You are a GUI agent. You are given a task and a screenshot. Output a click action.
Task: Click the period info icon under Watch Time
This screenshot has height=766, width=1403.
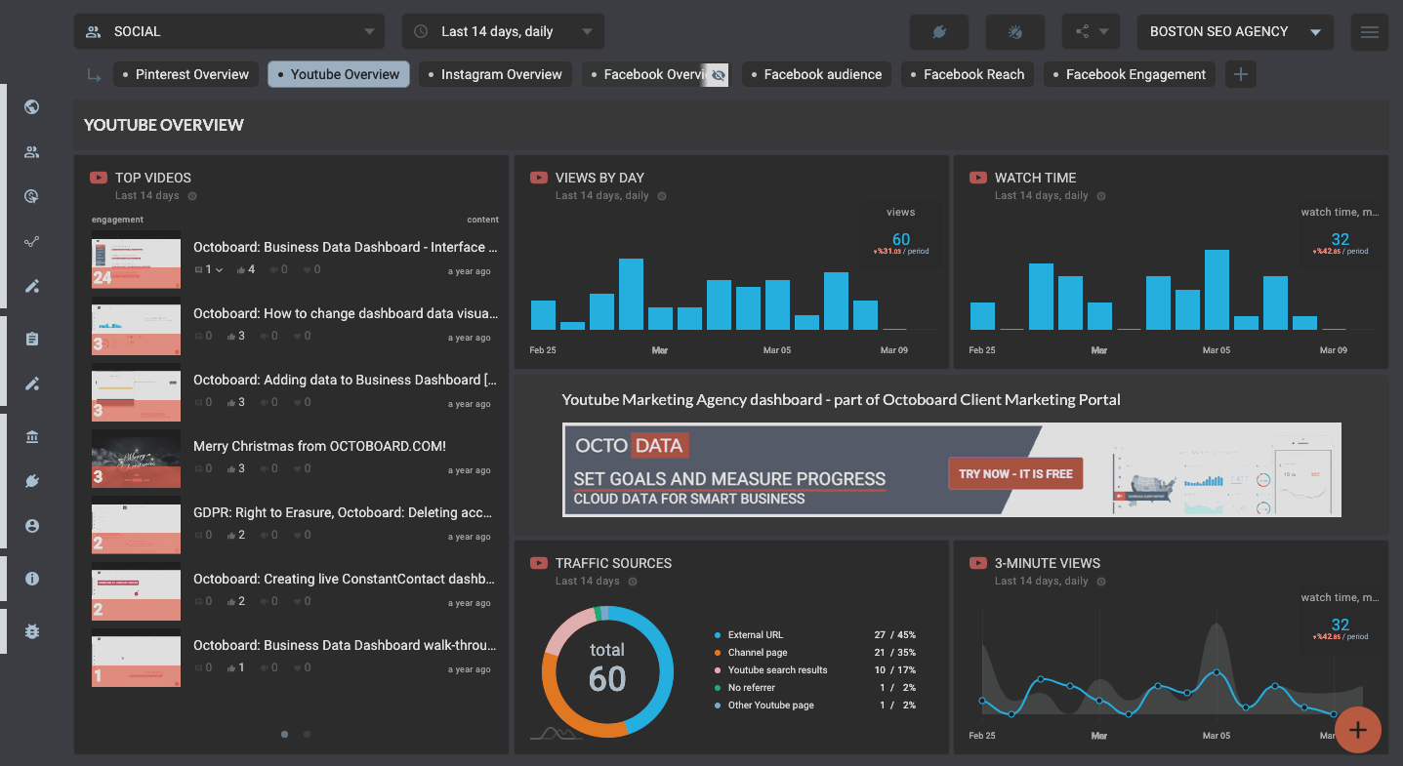click(1101, 196)
